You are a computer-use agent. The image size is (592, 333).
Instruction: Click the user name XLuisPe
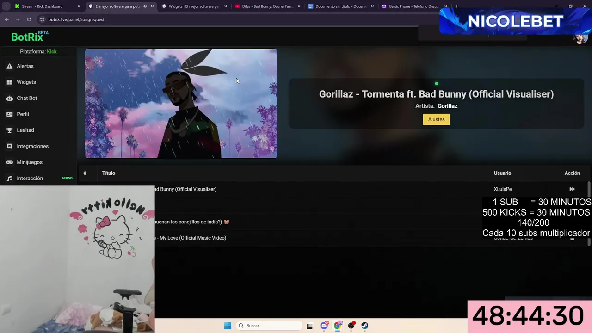click(x=503, y=189)
